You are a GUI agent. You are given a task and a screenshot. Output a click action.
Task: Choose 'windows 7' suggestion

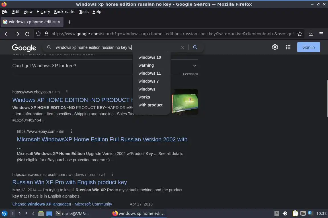pos(149,81)
